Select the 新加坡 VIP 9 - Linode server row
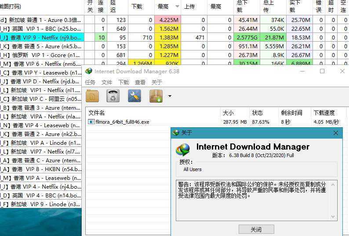 pos(41,204)
